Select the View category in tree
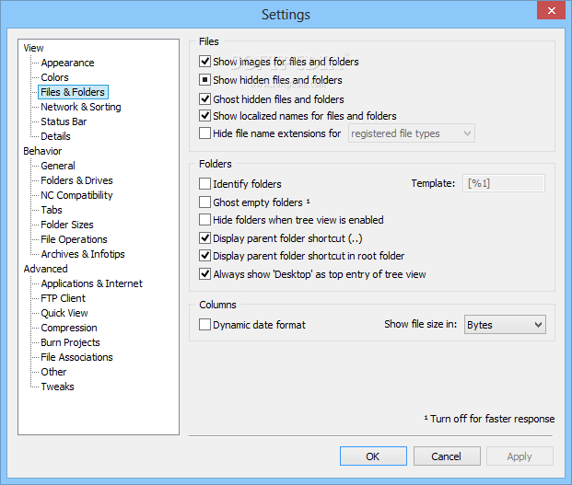572x485 pixels. [33, 48]
